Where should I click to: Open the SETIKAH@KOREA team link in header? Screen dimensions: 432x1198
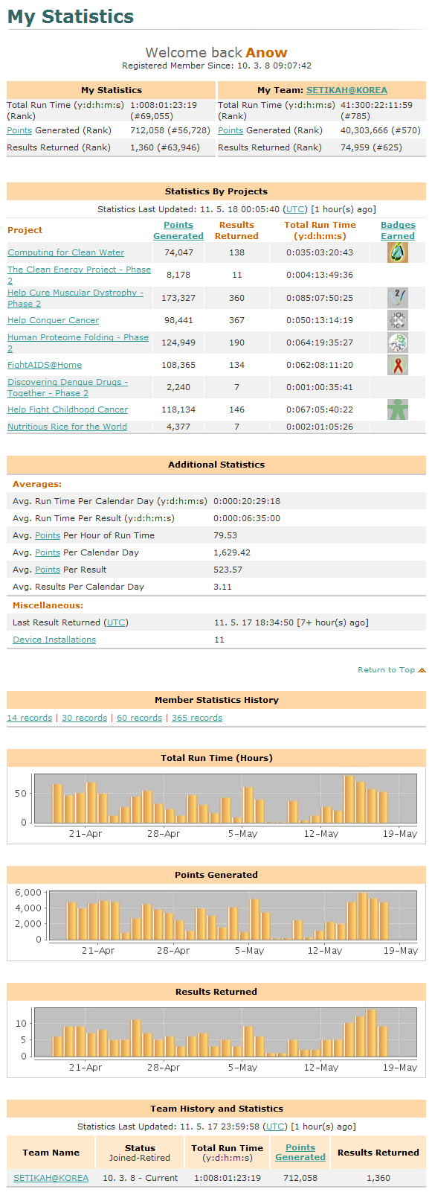click(x=346, y=90)
